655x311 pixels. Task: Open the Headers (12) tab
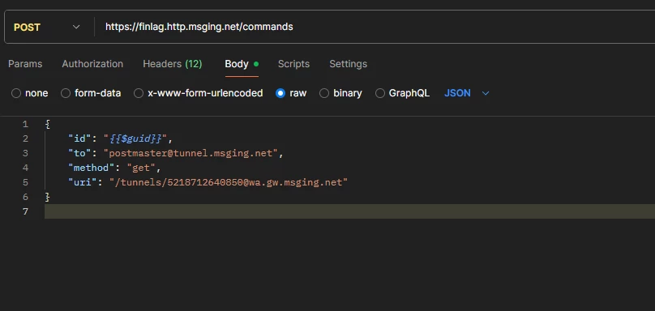point(172,64)
